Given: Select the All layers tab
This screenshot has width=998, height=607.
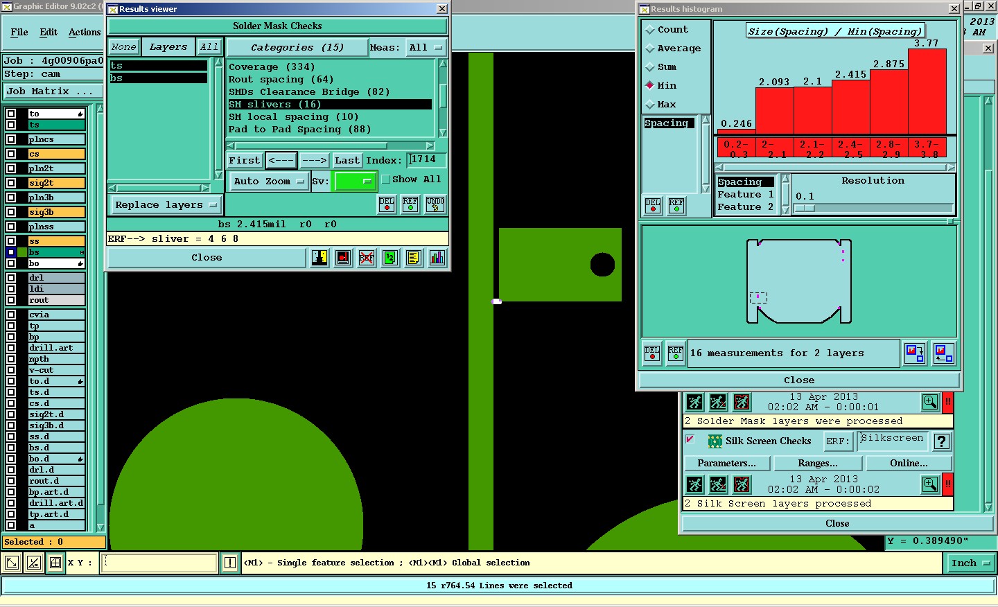Looking at the screenshot, I should click(209, 47).
